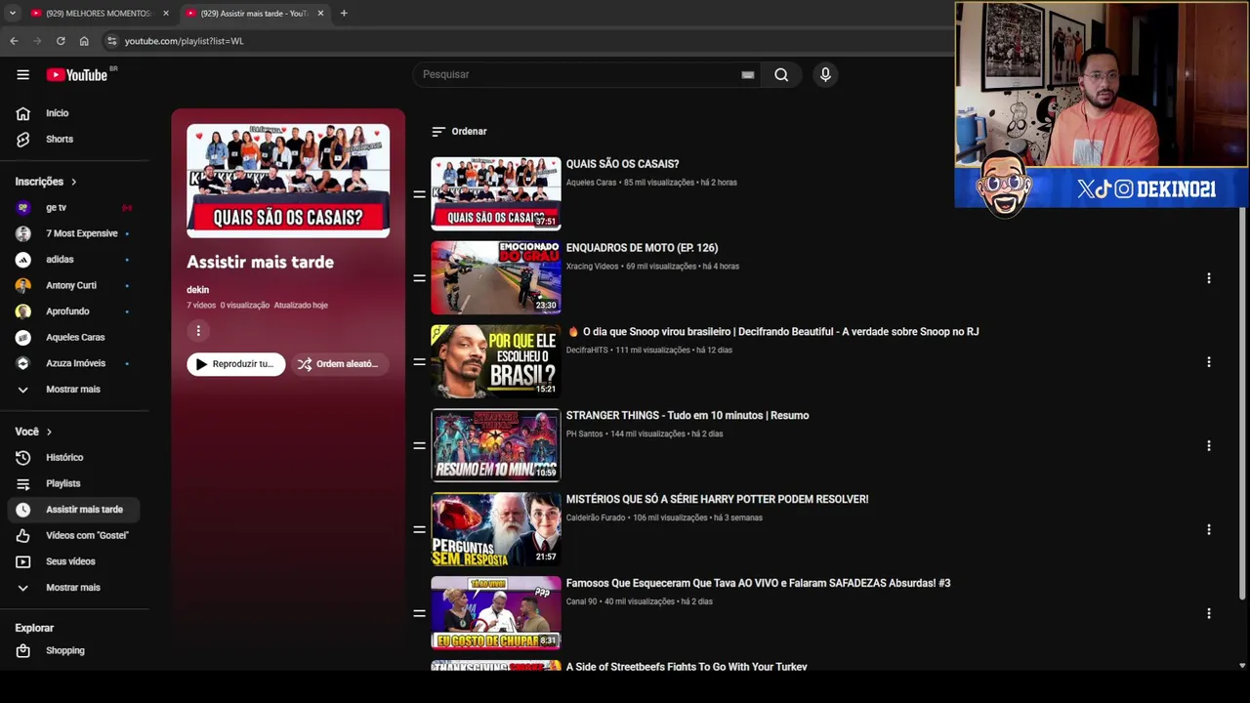Open Harry Potter PERGUNTAS SEM RESPOSTA thumbnail
1250x703 pixels.
(x=496, y=529)
